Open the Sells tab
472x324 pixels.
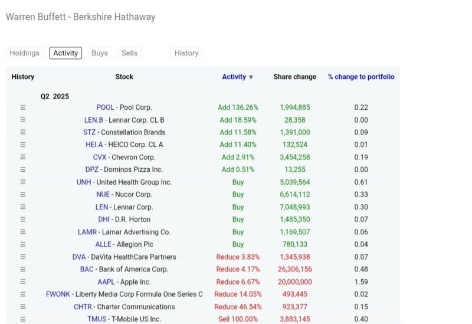coord(129,53)
